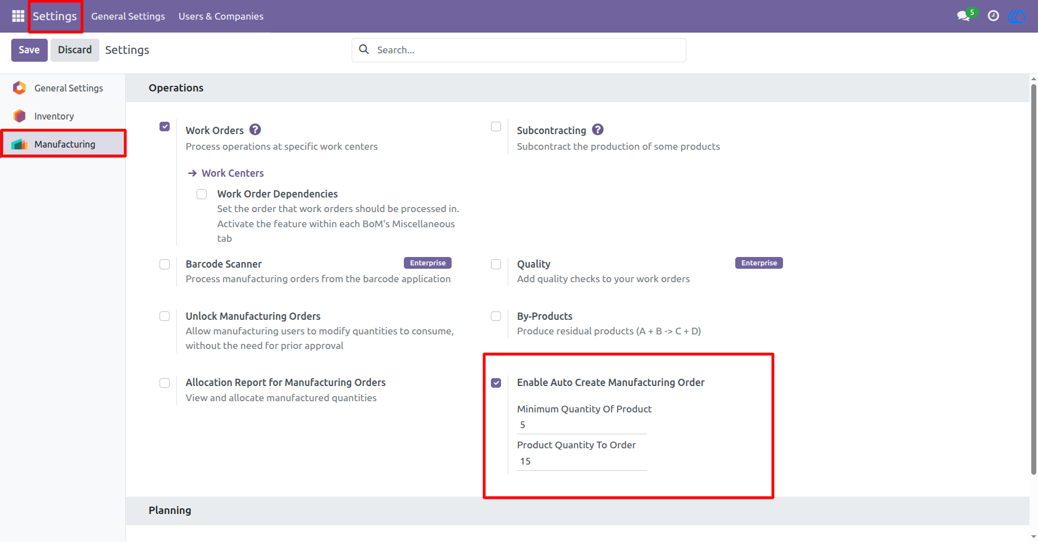Click the Inventory app icon
Viewport: 1038px width, 542px height.
20,116
